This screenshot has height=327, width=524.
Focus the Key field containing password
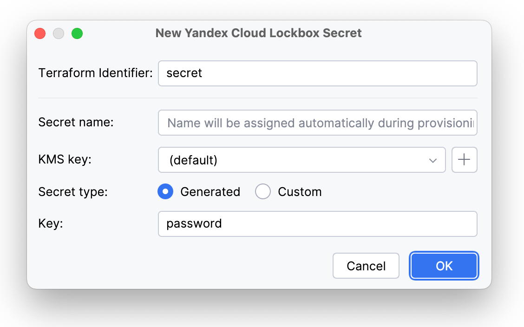tap(317, 224)
